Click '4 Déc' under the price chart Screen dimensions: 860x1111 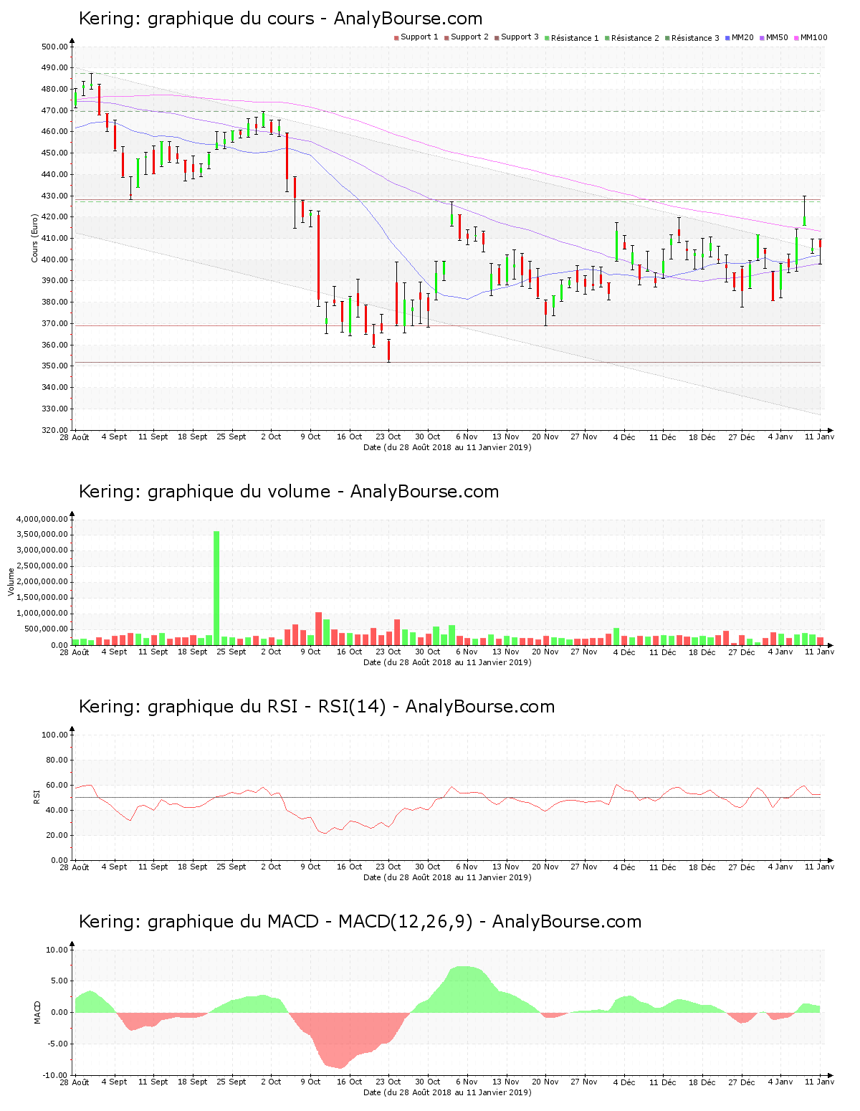click(623, 437)
